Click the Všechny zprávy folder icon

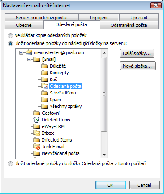pyautogui.click(x=44, y=106)
